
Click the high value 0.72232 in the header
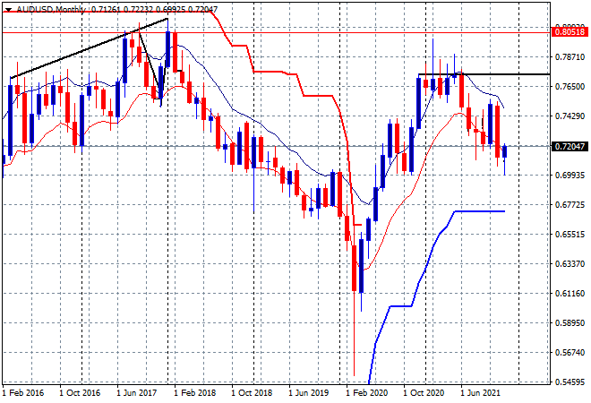138,9
